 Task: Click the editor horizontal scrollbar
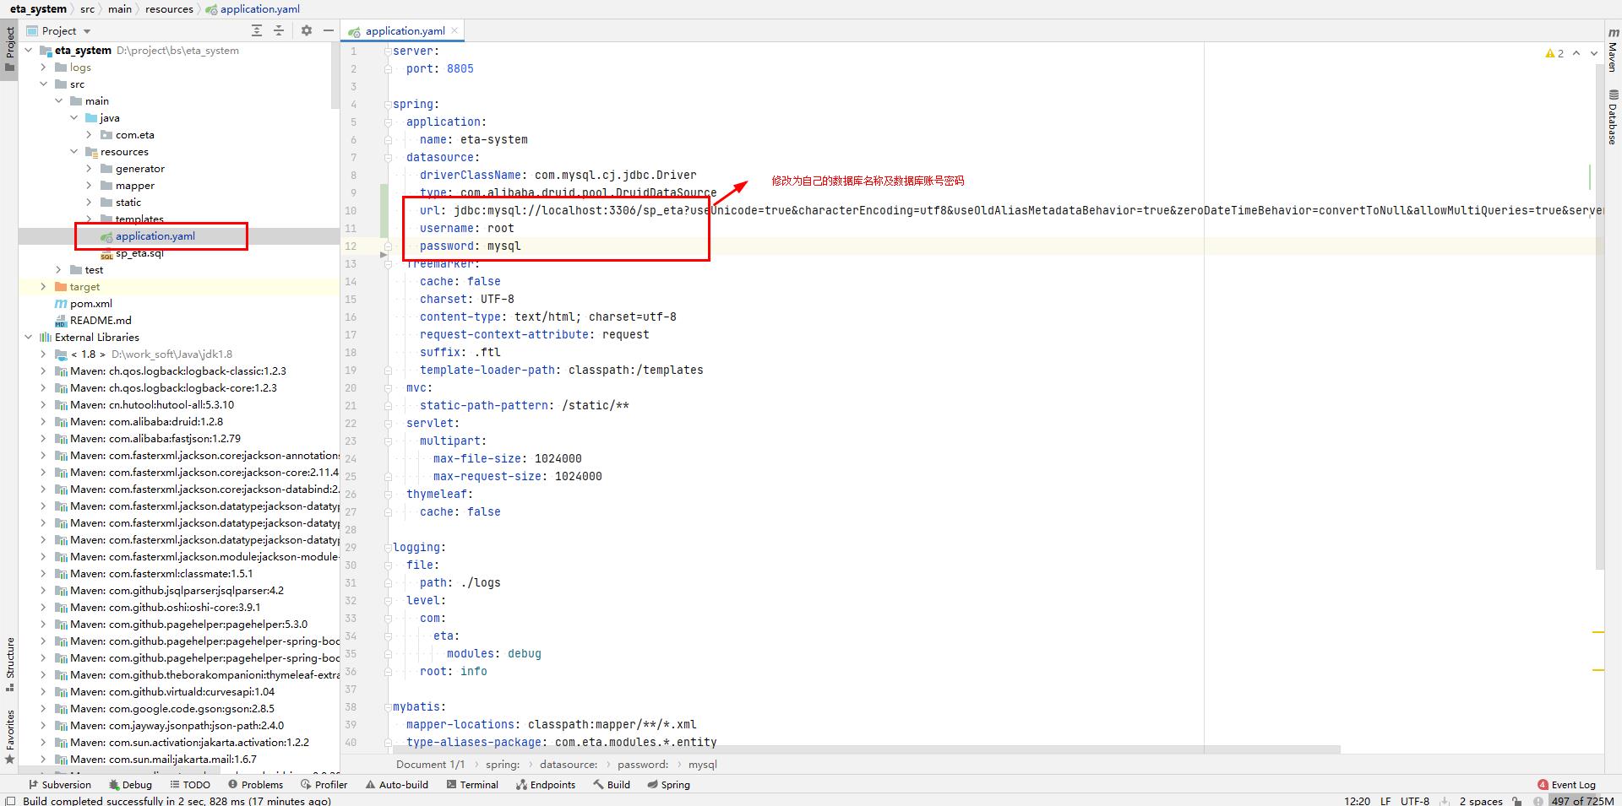tap(866, 749)
